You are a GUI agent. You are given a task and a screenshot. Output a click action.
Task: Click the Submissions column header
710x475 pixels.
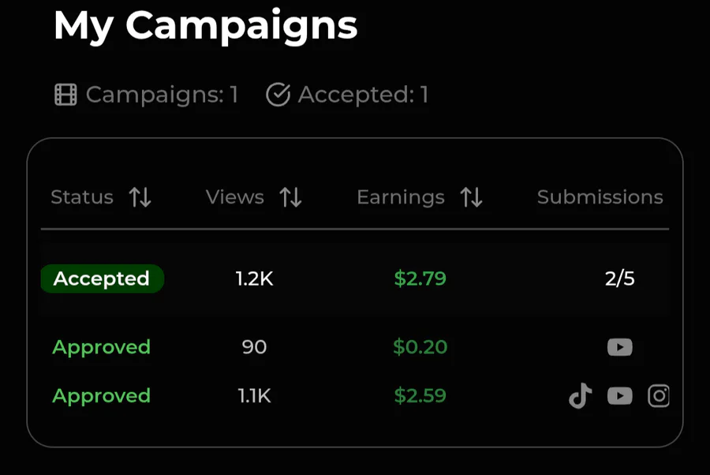click(x=600, y=197)
